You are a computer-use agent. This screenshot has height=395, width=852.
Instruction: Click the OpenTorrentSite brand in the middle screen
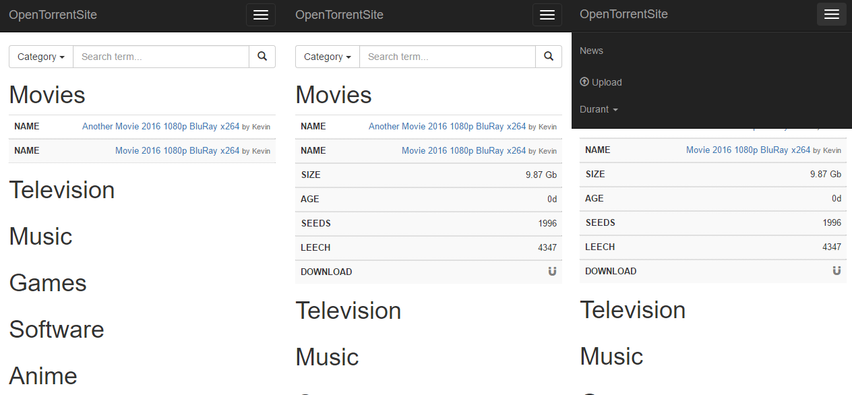340,14
